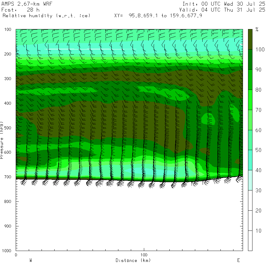Image resolution: width=267 pixels, height=267 pixels.
Task: Click the colorbar "70" percent label
Action: [x=258, y=110]
